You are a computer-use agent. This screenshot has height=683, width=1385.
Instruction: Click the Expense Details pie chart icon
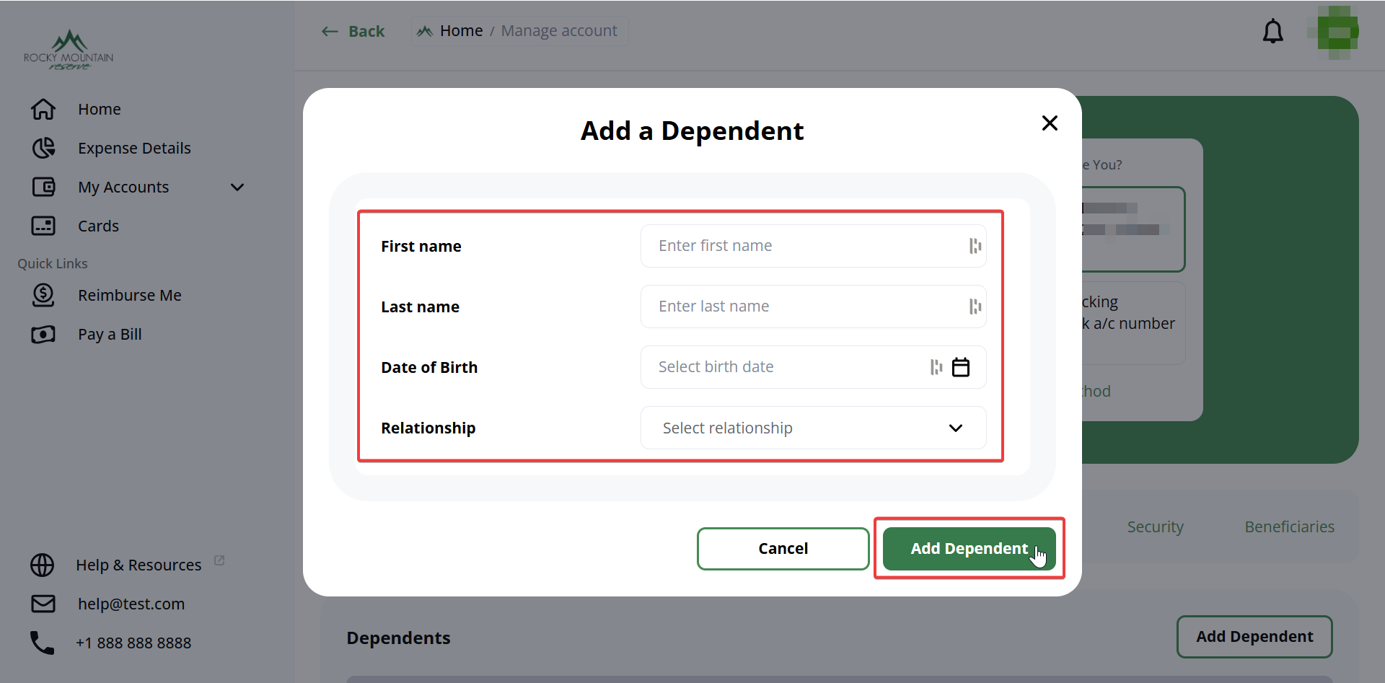tap(43, 148)
